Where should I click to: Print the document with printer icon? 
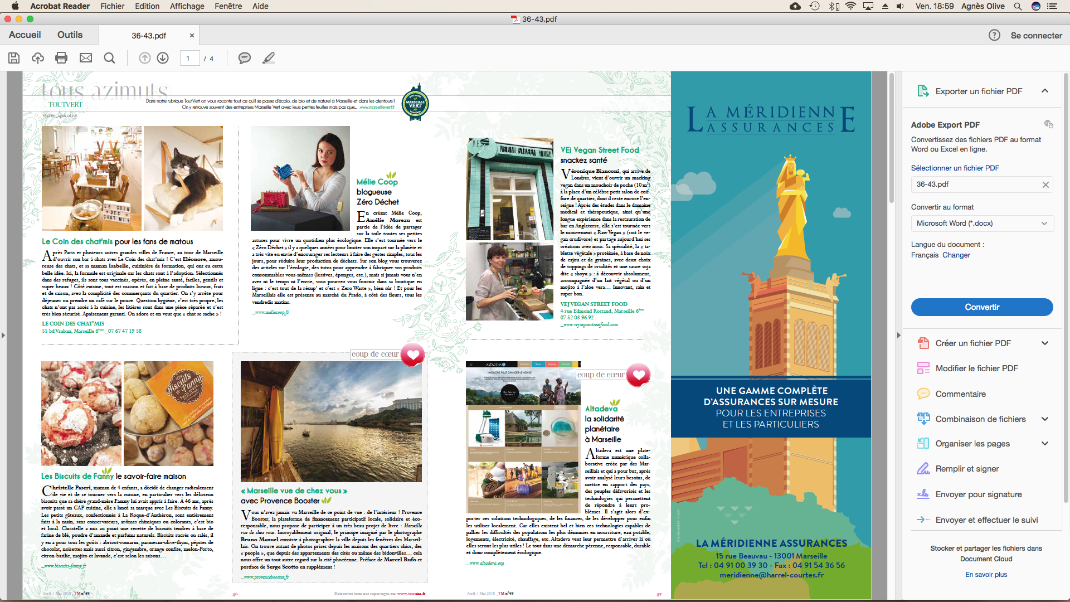[61, 58]
